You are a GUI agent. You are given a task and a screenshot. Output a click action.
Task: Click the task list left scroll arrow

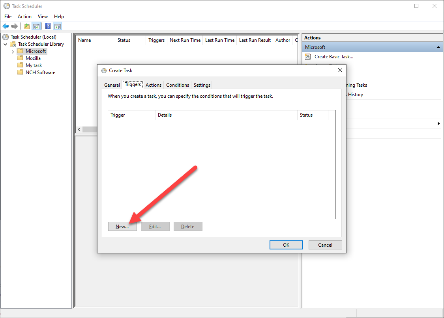[79, 130]
